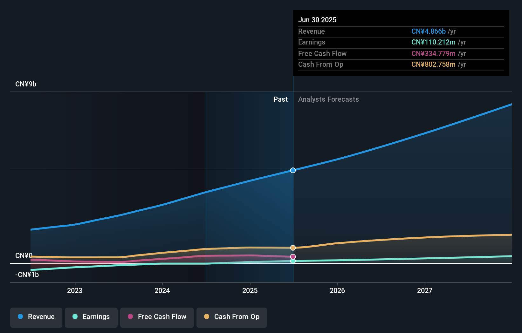
Task: Click the 2026 axis label
Action: [338, 290]
